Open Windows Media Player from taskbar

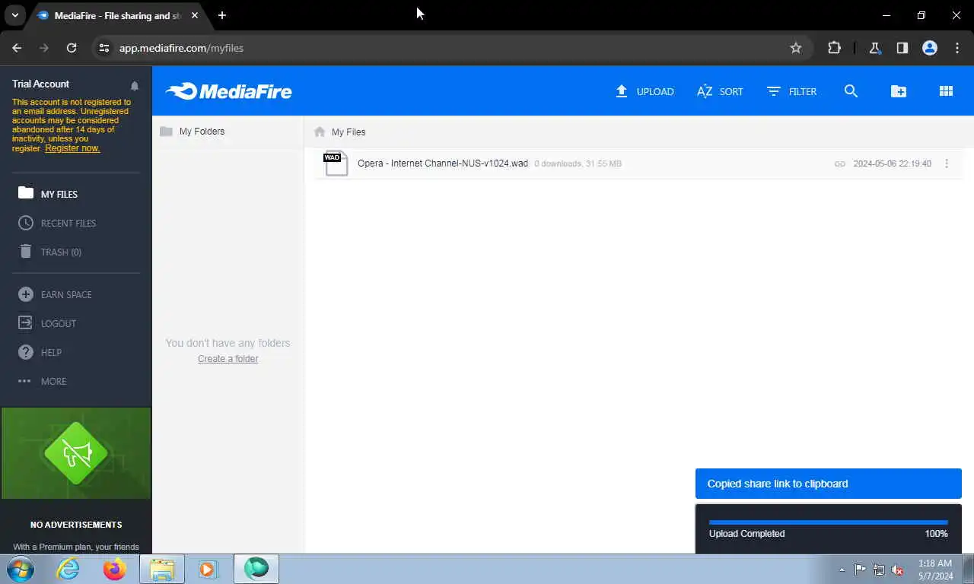[x=208, y=569]
